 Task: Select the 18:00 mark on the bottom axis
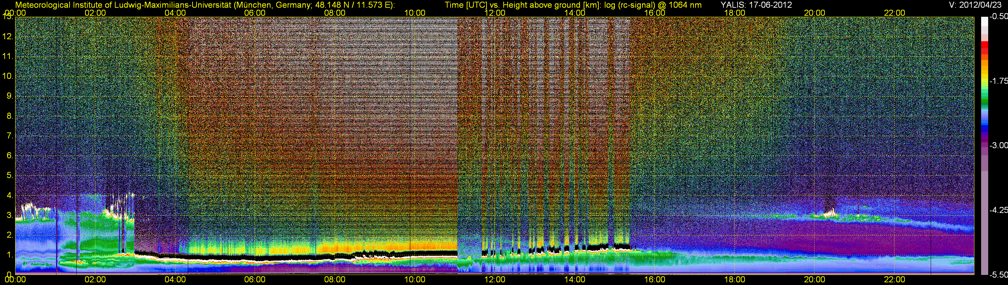734,280
